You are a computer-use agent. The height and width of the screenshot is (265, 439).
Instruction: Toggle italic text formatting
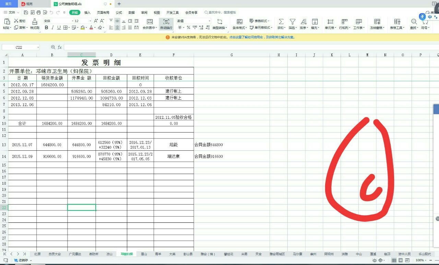52,28
